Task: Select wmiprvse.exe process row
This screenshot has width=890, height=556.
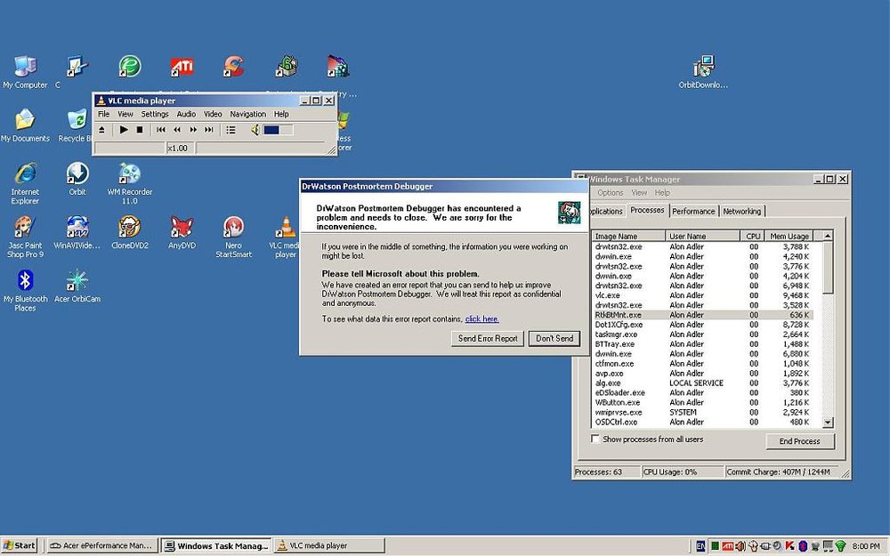Action: pos(703,413)
